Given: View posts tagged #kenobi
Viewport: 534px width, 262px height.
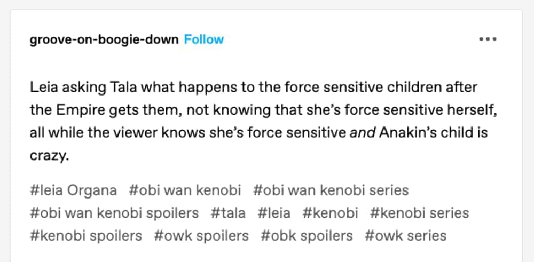Looking at the screenshot, I should 330,213.
